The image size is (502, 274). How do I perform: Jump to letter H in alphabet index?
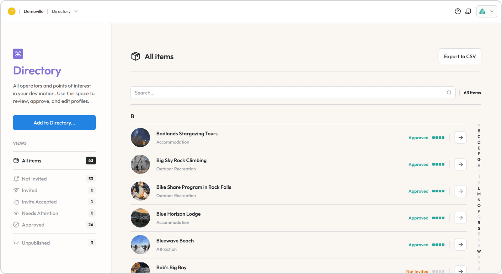479,165
